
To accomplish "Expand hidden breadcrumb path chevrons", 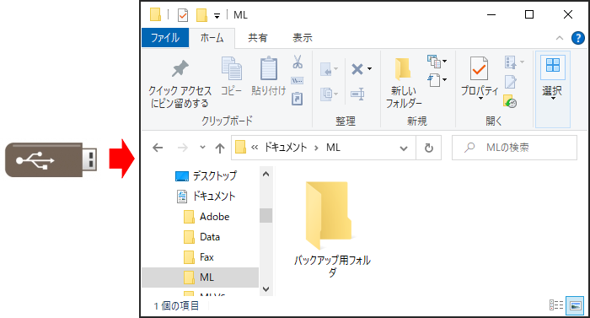I will tap(255, 148).
